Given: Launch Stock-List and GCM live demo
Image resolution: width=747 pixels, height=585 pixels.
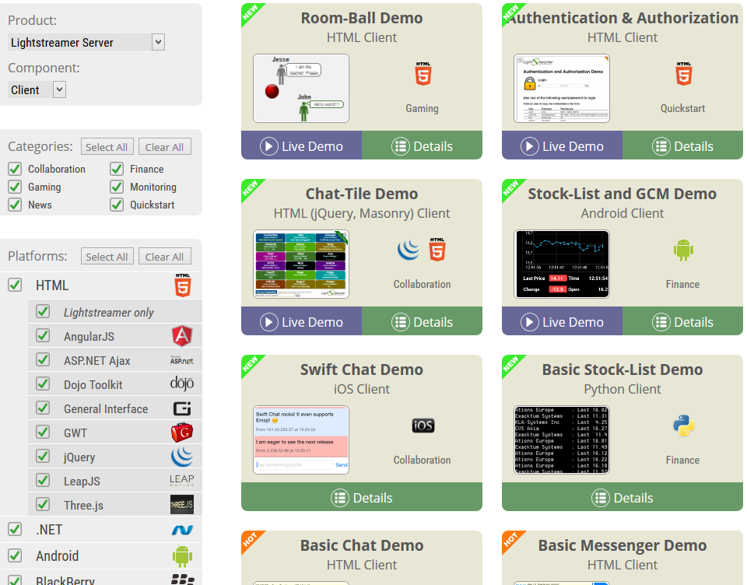Looking at the screenshot, I should pos(562,321).
